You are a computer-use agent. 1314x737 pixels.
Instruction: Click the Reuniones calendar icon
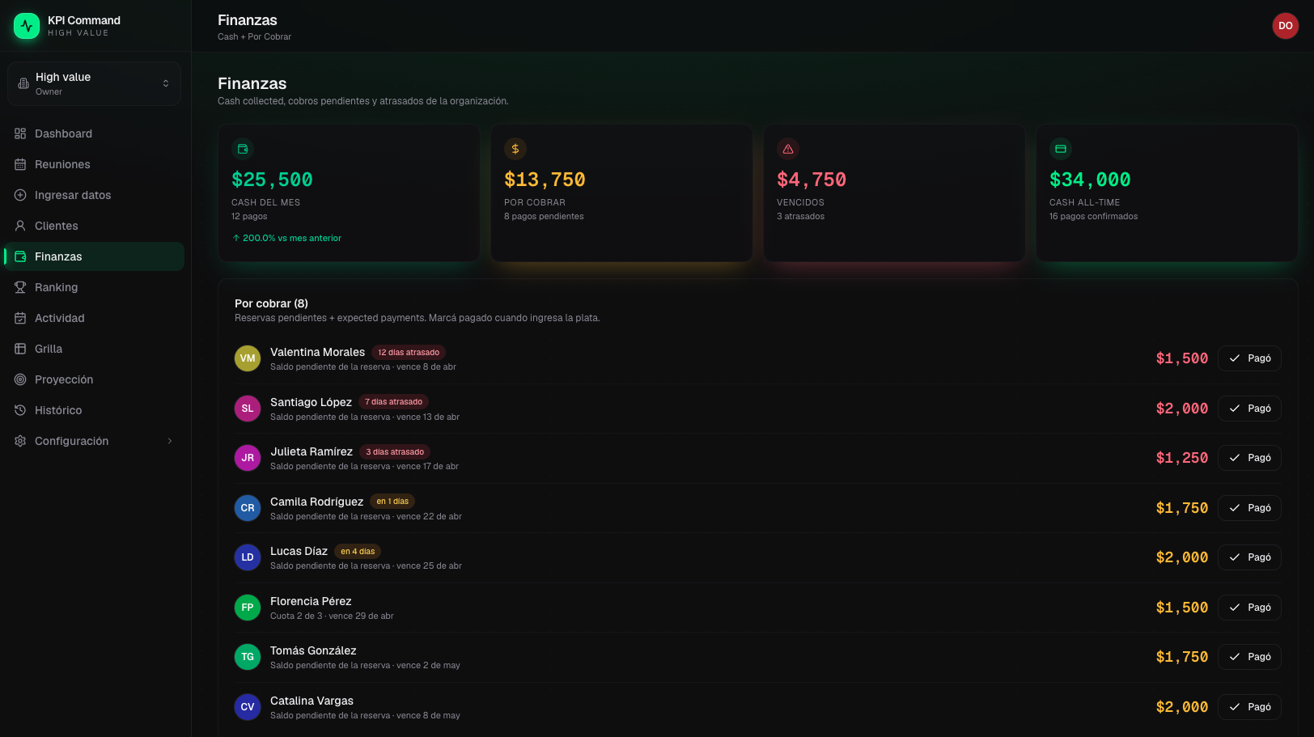coord(20,164)
